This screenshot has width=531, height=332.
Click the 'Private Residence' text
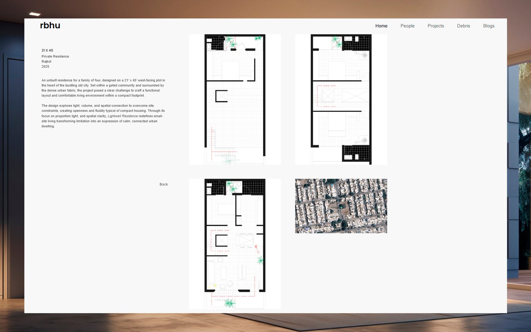coord(55,56)
